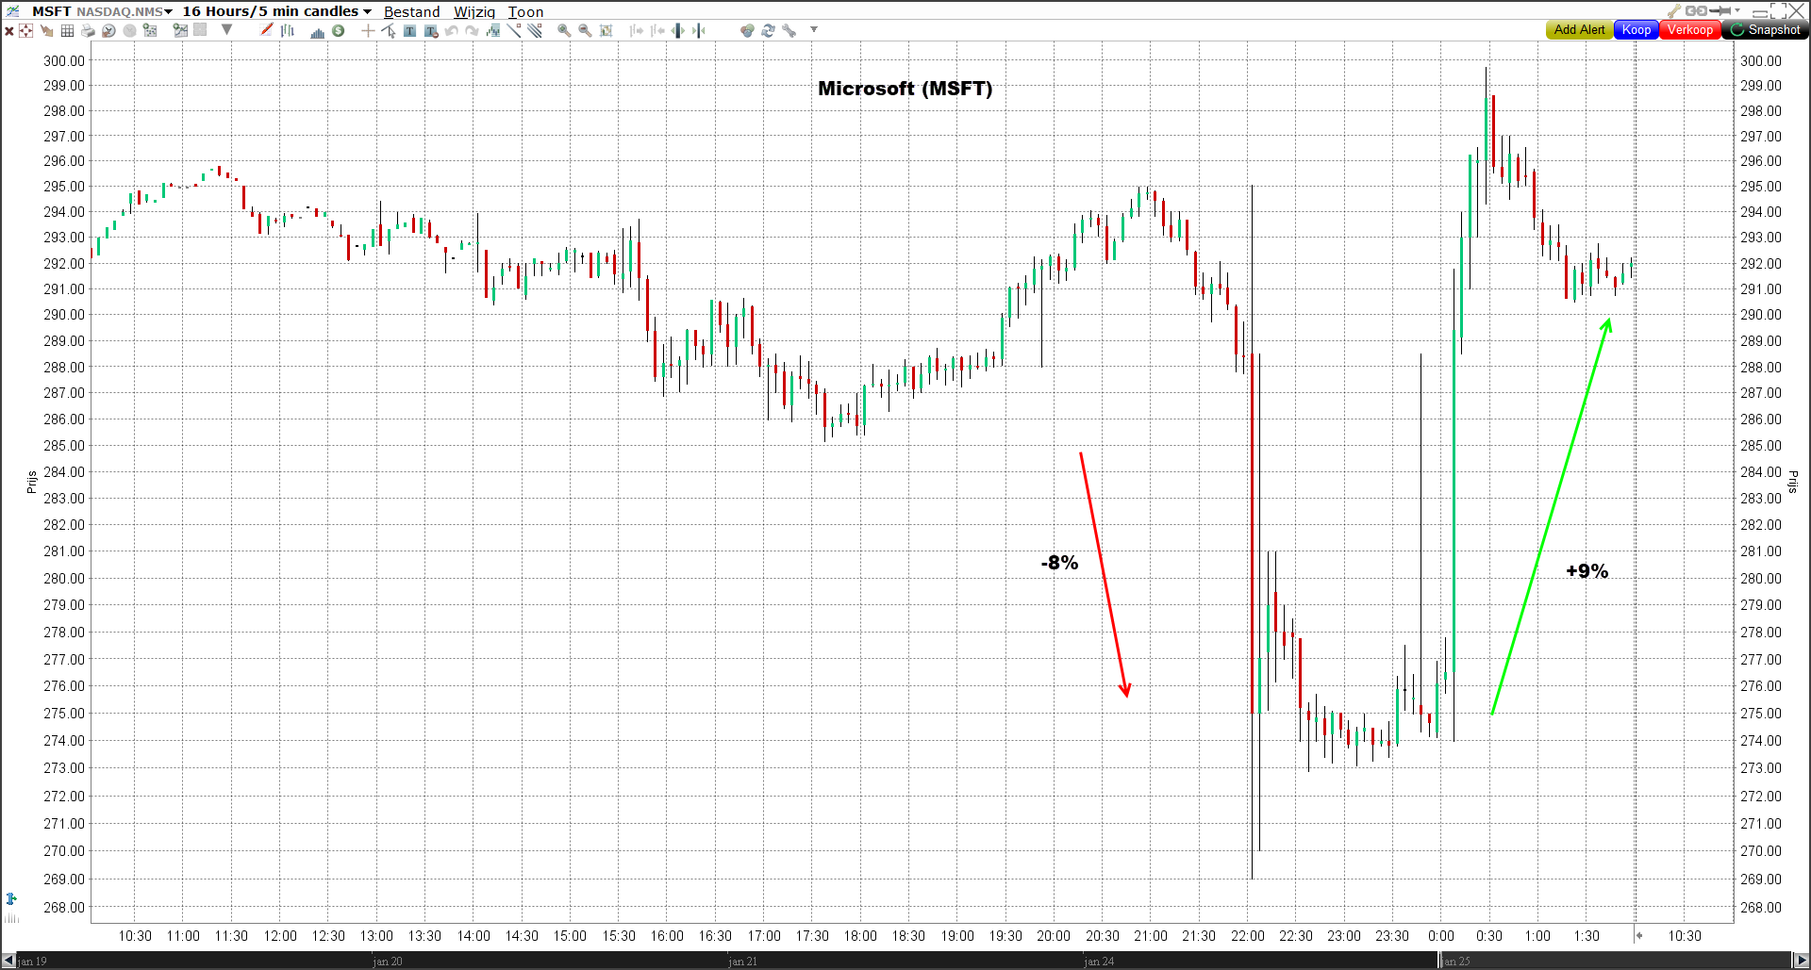
Task: Click the app chart logo icon top-left
Action: [12, 11]
